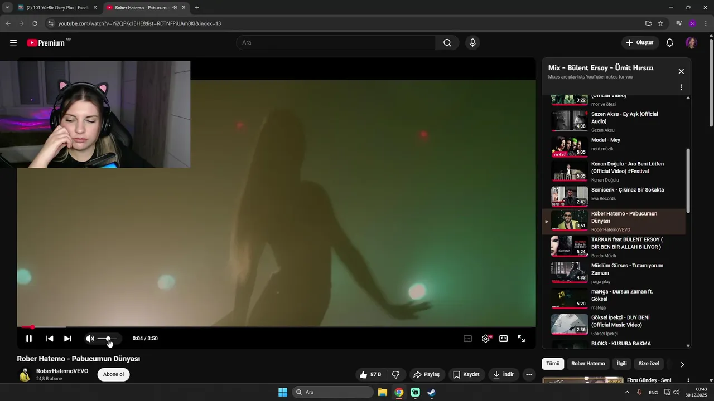Click the browser address bar URL
The image size is (714, 401).
pyautogui.click(x=139, y=23)
